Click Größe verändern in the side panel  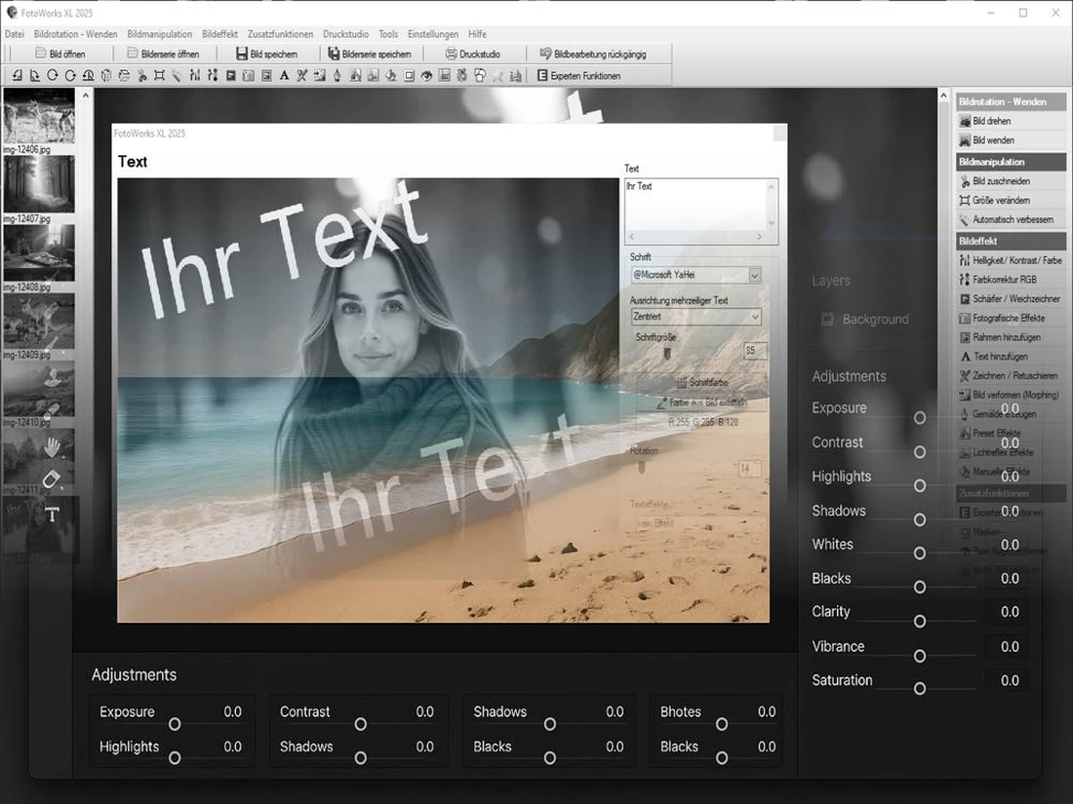point(1011,201)
